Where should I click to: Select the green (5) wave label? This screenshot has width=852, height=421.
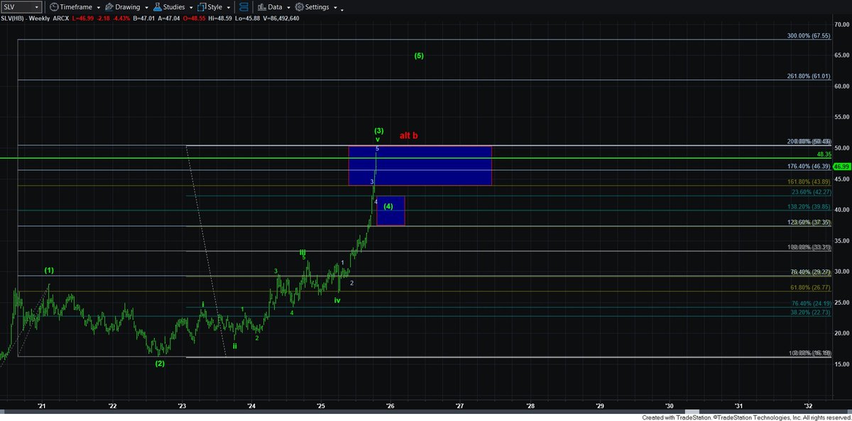419,55
